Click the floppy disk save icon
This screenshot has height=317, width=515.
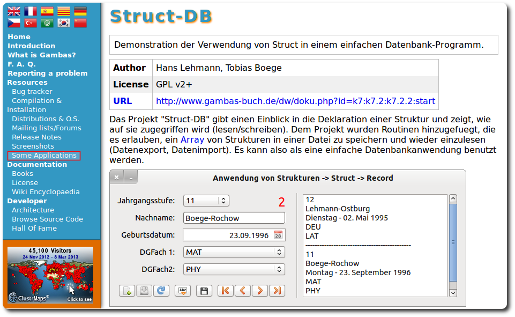coord(204,291)
